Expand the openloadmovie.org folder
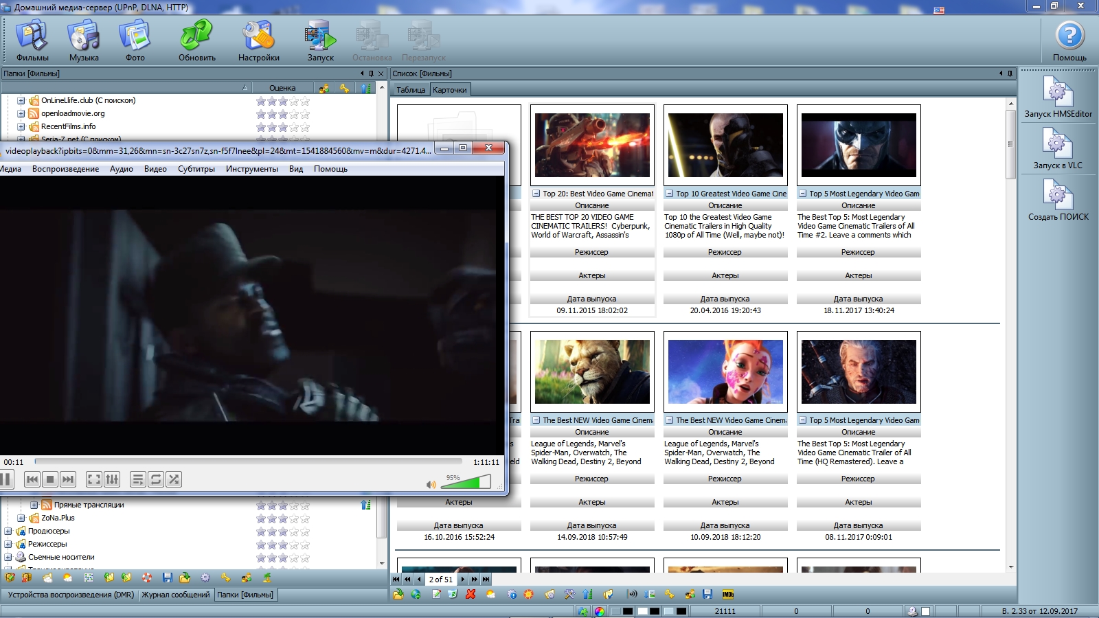Viewport: 1099px width, 618px height. 21,113
